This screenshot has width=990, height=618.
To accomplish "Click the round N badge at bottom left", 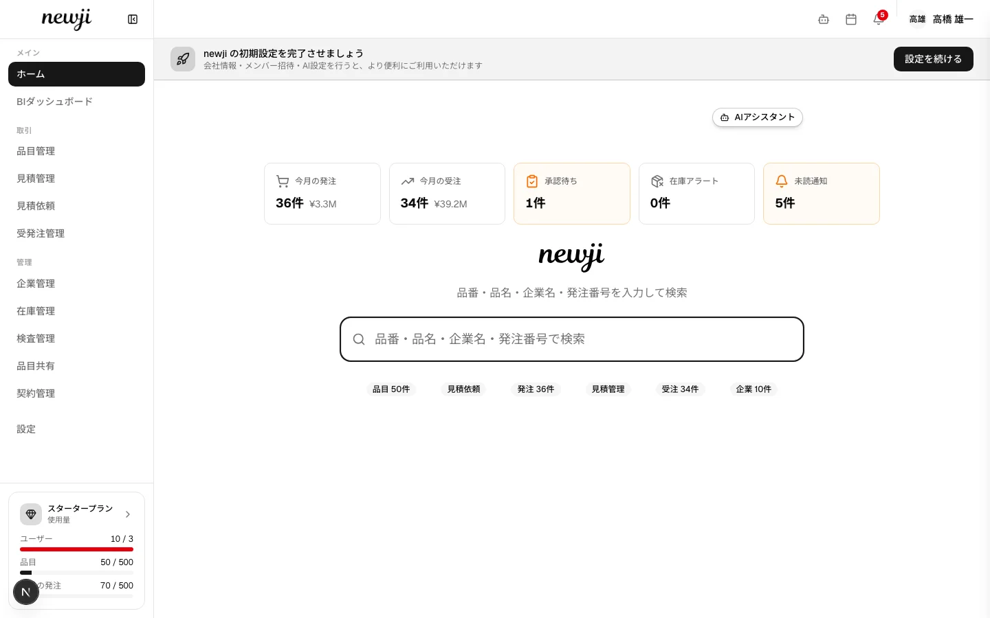I will [26, 592].
